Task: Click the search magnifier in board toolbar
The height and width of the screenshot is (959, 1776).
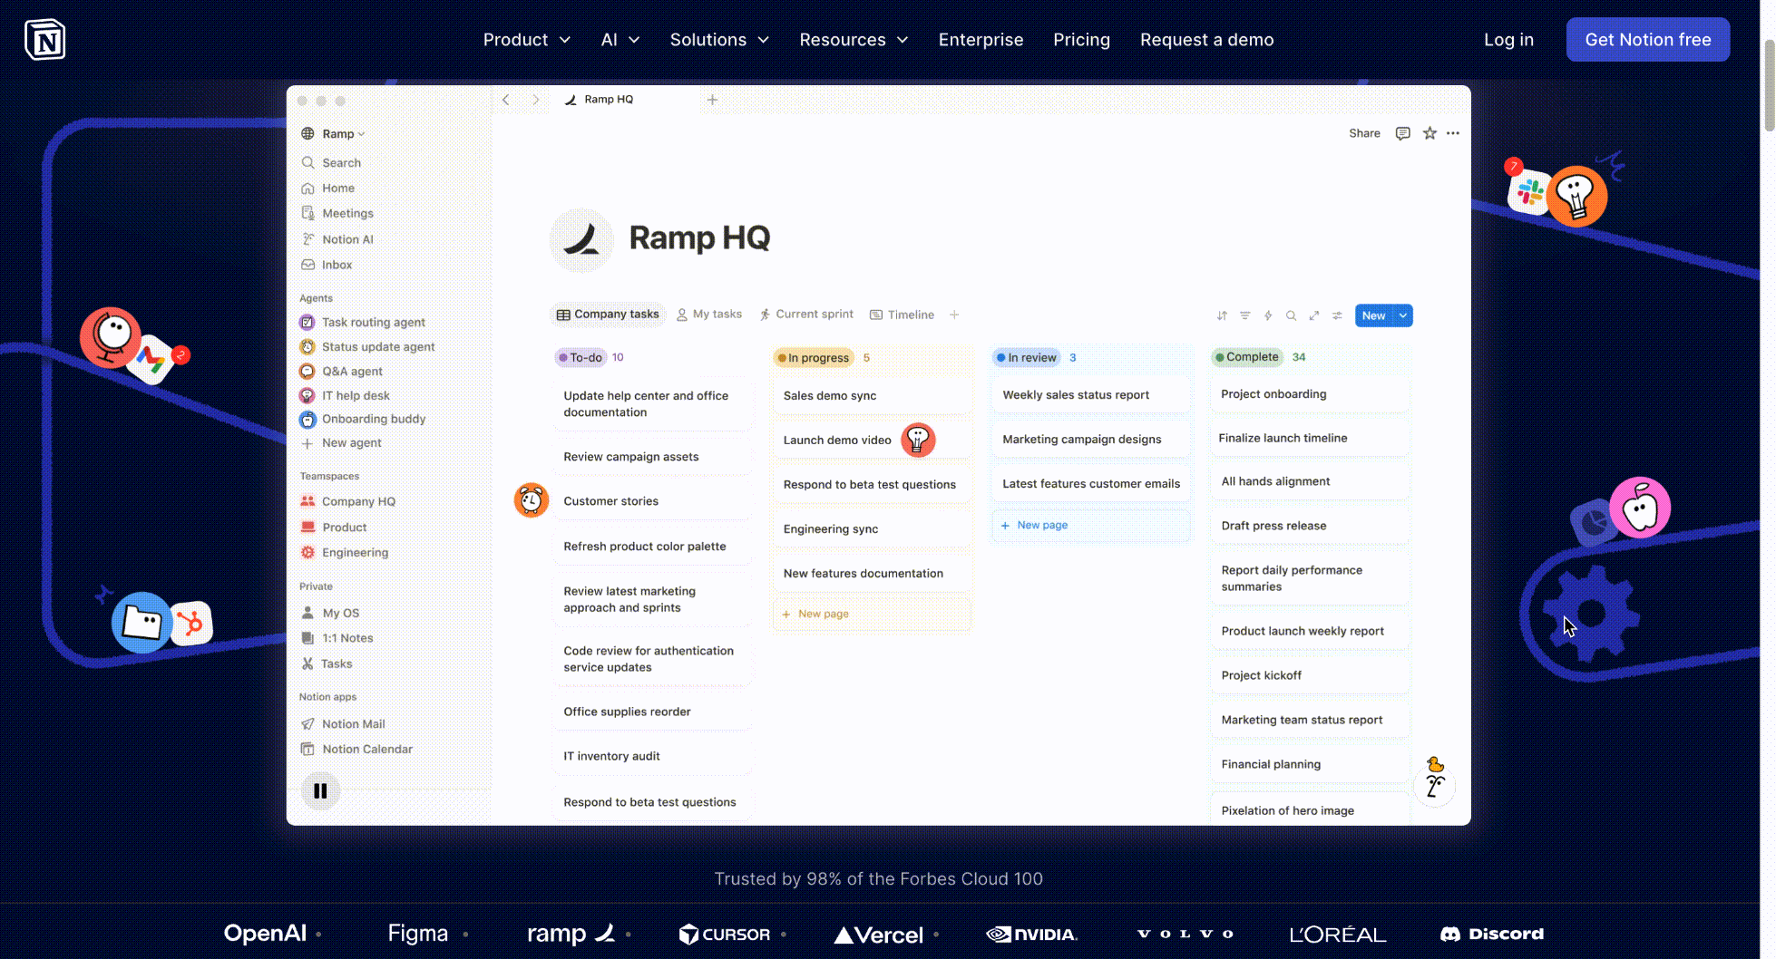Action: coord(1291,315)
